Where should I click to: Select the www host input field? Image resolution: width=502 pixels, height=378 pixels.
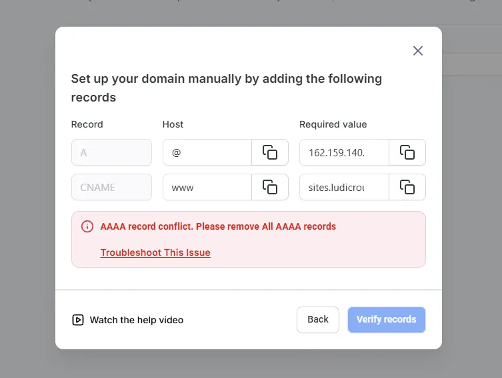pyautogui.click(x=207, y=187)
